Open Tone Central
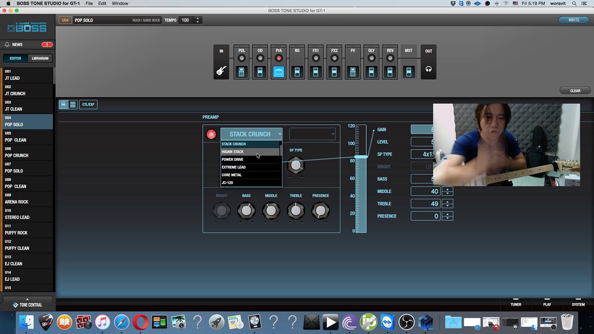594x334 pixels. click(27, 305)
